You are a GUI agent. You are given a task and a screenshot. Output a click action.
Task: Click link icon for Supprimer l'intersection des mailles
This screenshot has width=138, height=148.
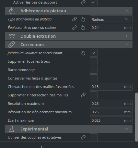pos(83,95)
